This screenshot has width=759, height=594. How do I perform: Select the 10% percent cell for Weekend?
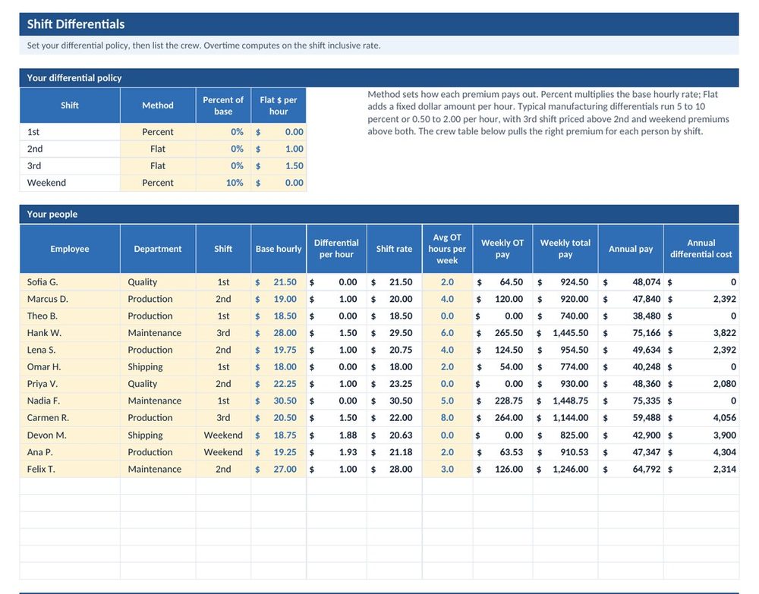(223, 183)
